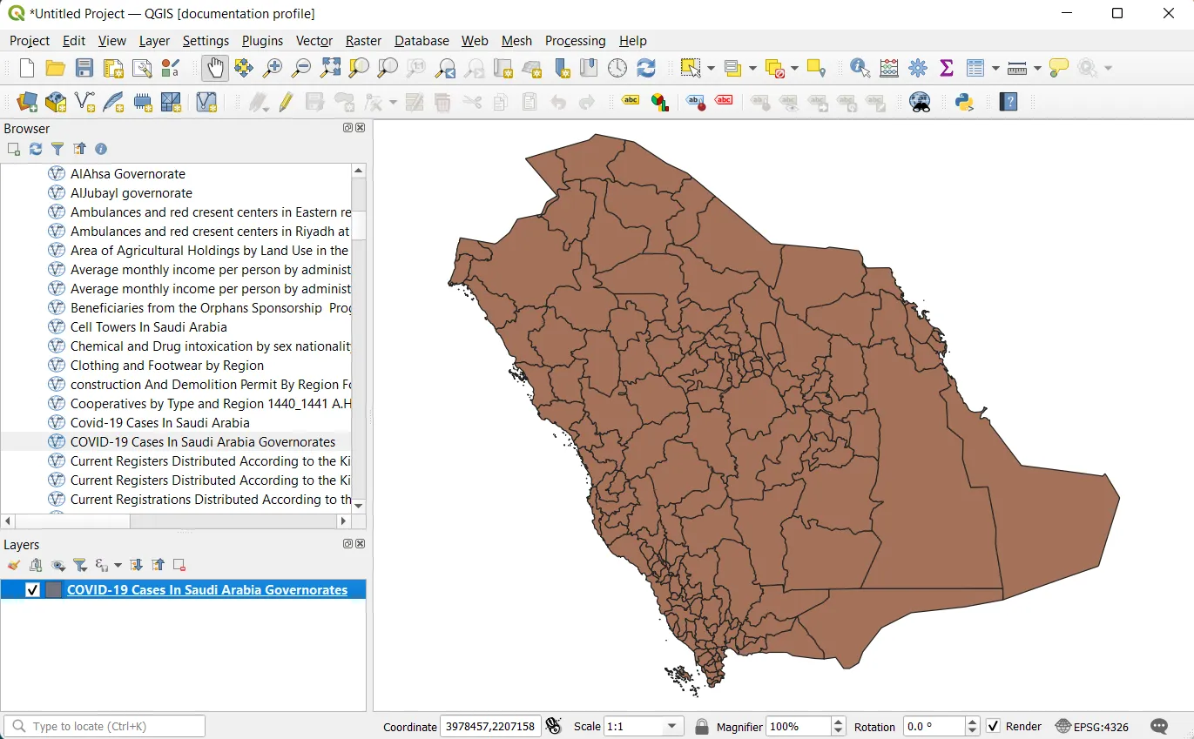The height and width of the screenshot is (739, 1194).
Task: Uncheck COVID-19 Cases layer visibility checkbox
Action: 33,590
